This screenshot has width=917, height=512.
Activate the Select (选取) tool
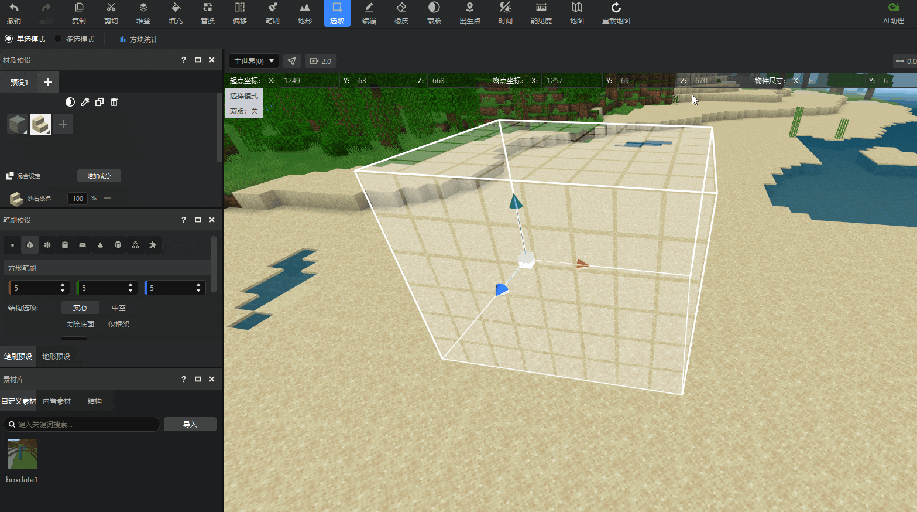(337, 13)
